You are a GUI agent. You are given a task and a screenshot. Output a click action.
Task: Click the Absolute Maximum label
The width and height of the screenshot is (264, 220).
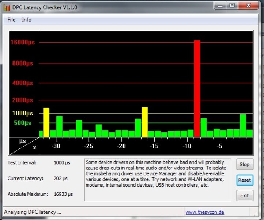(28, 194)
